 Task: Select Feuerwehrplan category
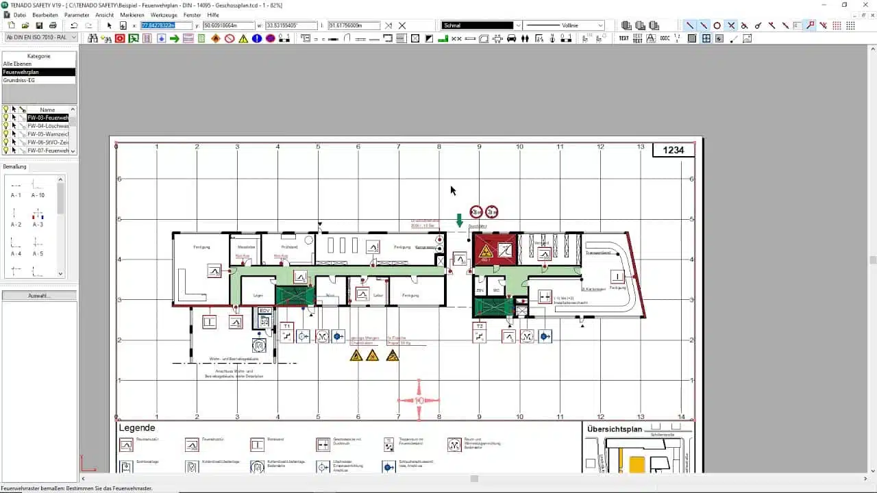[x=39, y=72]
